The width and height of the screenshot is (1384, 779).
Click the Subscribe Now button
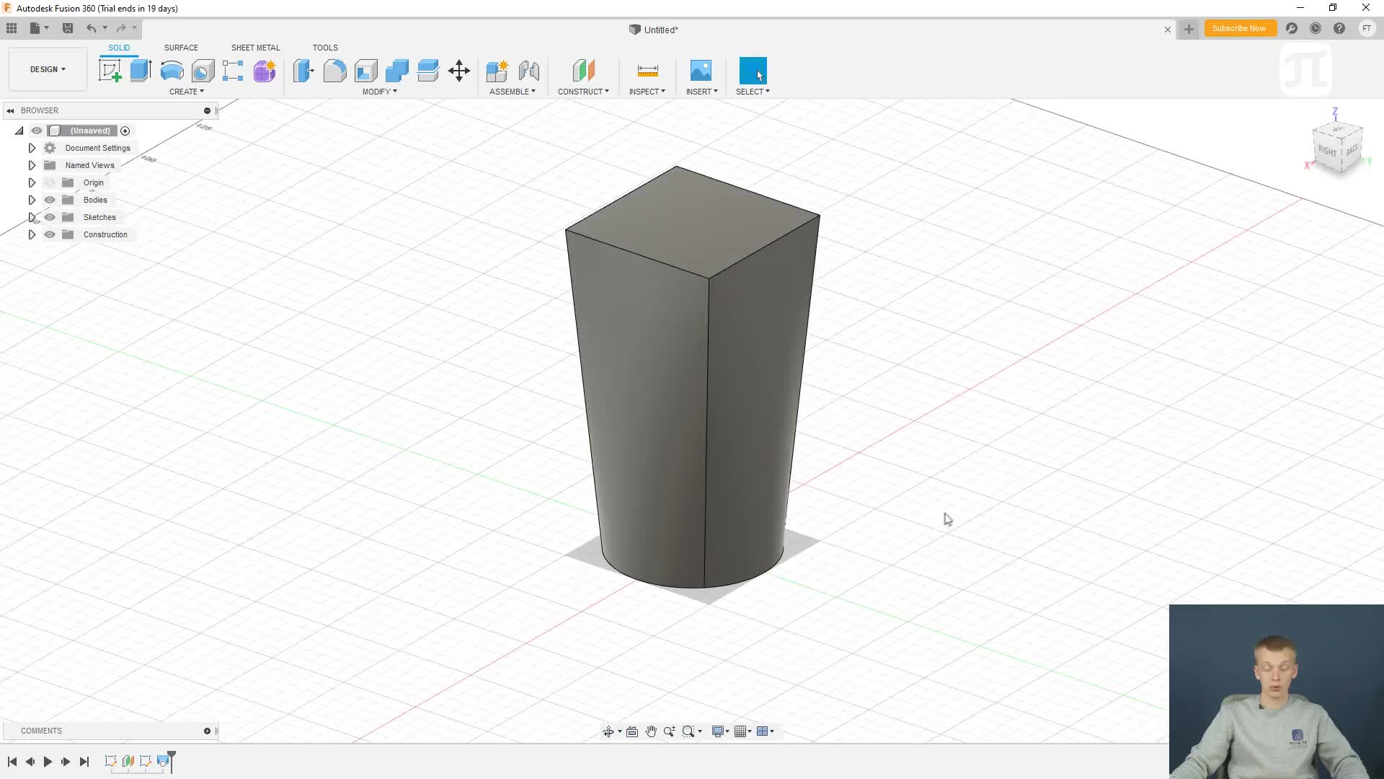[x=1239, y=28]
